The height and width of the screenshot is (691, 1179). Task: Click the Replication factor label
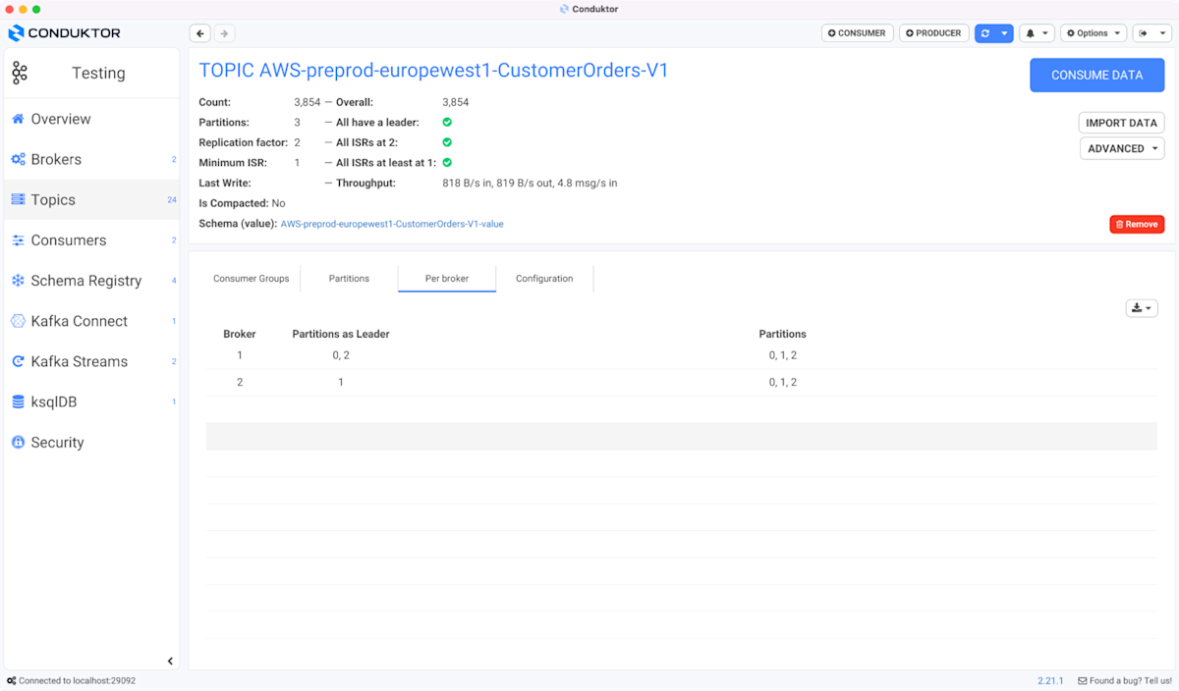tap(243, 142)
